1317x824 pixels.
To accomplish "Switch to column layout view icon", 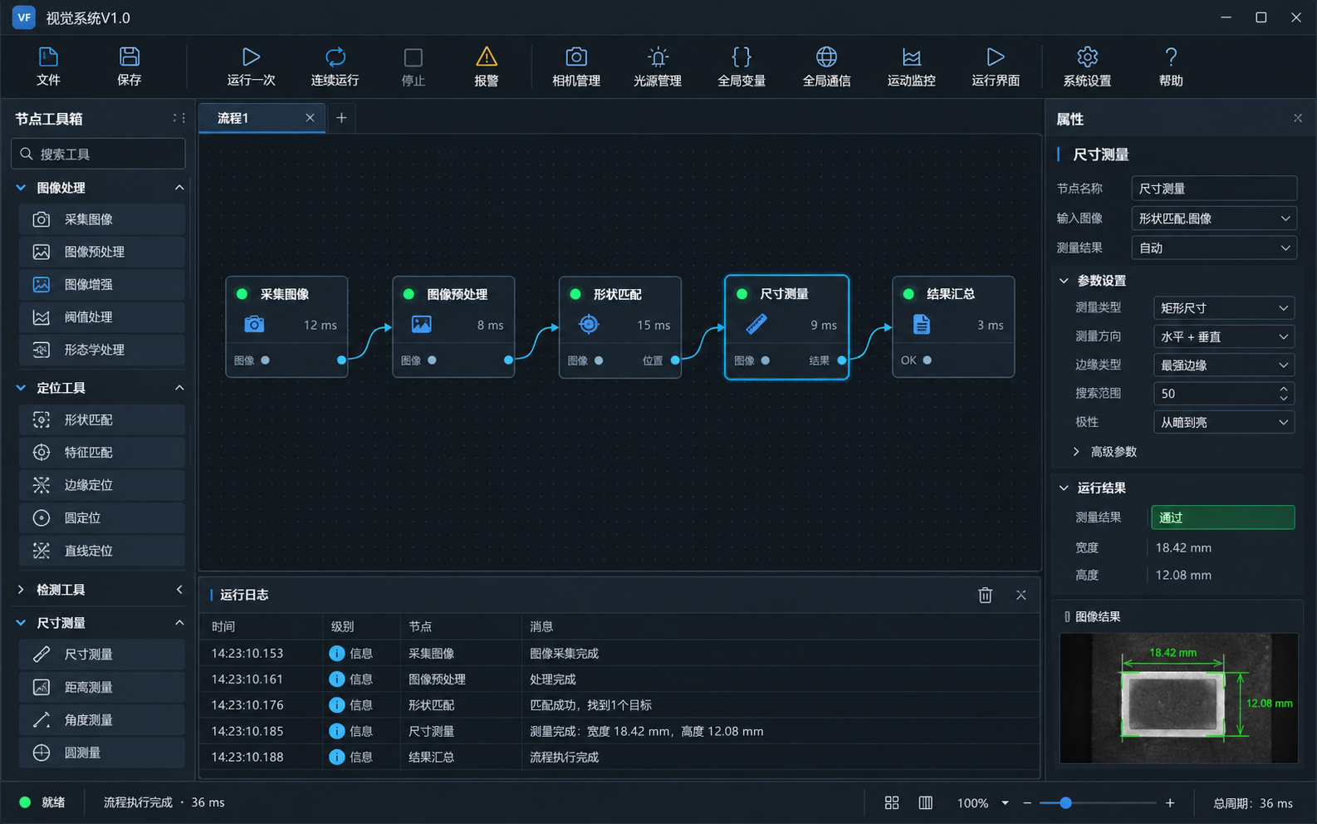I will coord(925,802).
